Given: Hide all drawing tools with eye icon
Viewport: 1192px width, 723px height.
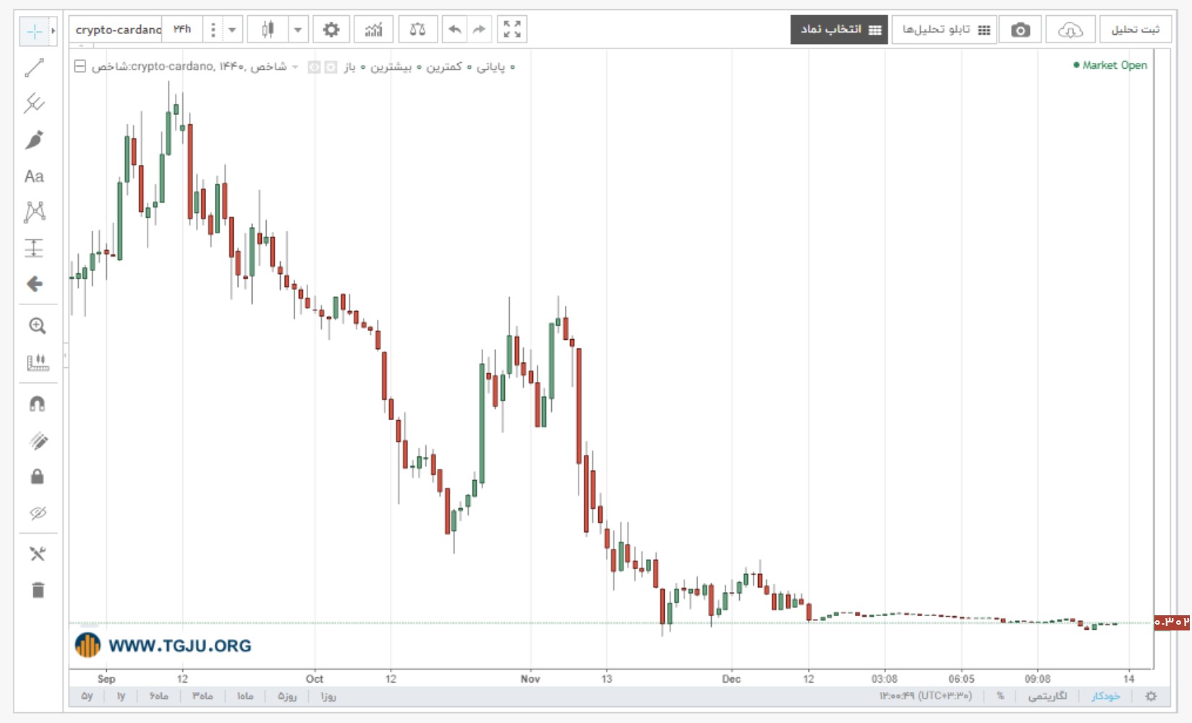Looking at the screenshot, I should coord(38,513).
